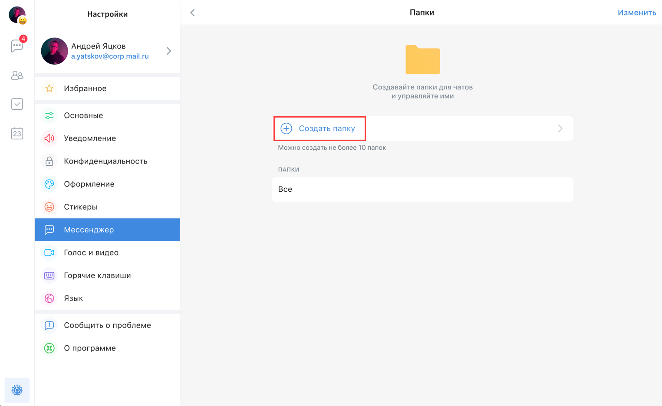Click the settings gear icon
Image resolution: width=662 pixels, height=406 pixels.
point(17,390)
